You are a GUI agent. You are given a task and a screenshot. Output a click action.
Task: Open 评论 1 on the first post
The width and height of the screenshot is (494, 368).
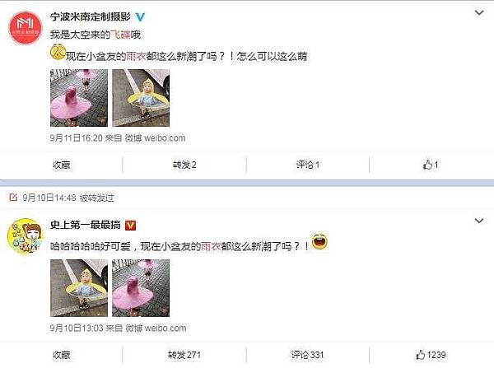tap(307, 165)
